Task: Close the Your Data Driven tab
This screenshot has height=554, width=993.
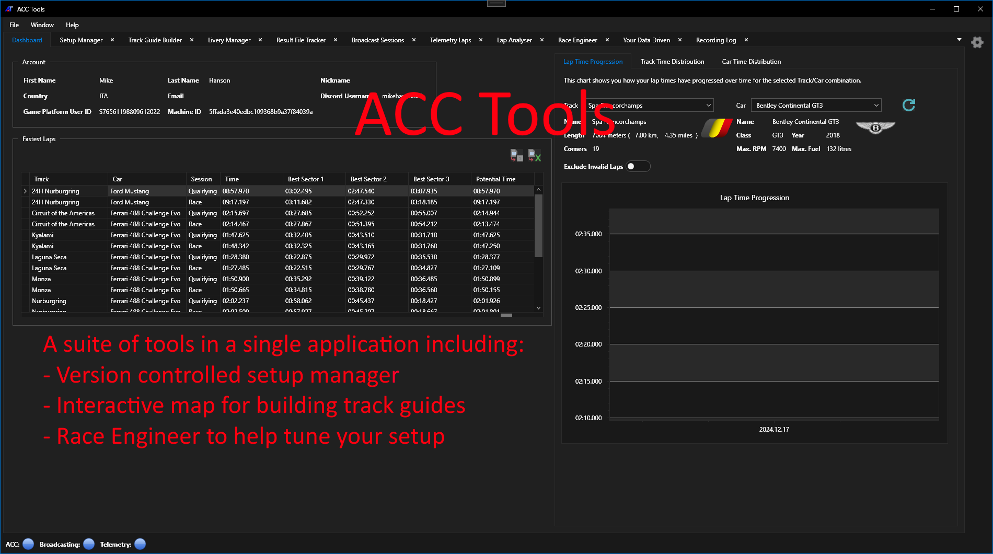Action: click(680, 40)
